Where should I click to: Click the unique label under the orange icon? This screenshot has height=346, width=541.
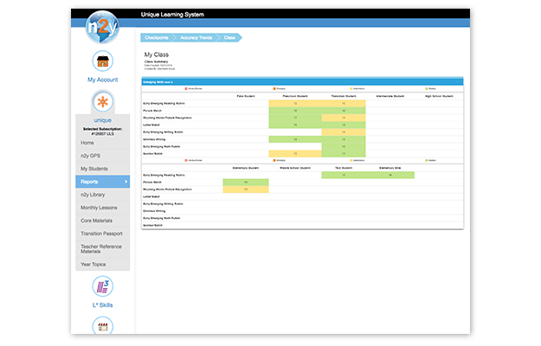pos(102,120)
